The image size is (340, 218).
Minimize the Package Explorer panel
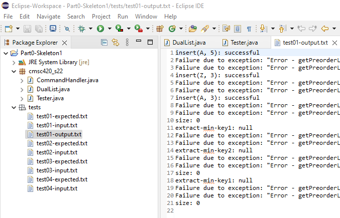point(139,41)
